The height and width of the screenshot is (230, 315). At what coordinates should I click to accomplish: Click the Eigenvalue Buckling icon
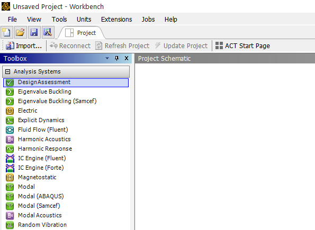(10, 91)
